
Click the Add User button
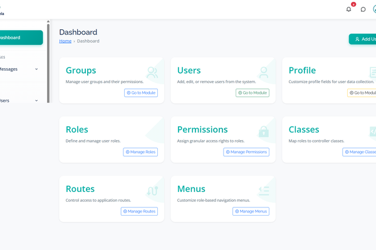tap(363, 39)
